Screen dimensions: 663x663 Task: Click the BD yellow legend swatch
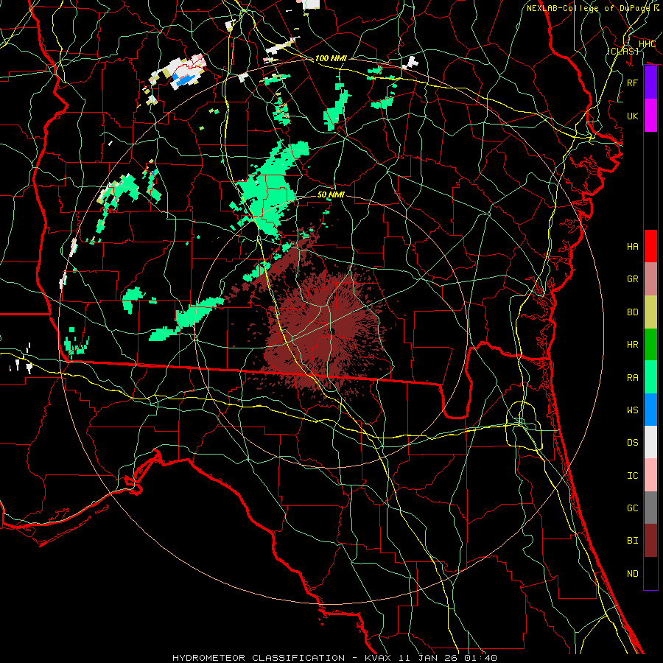(650, 312)
